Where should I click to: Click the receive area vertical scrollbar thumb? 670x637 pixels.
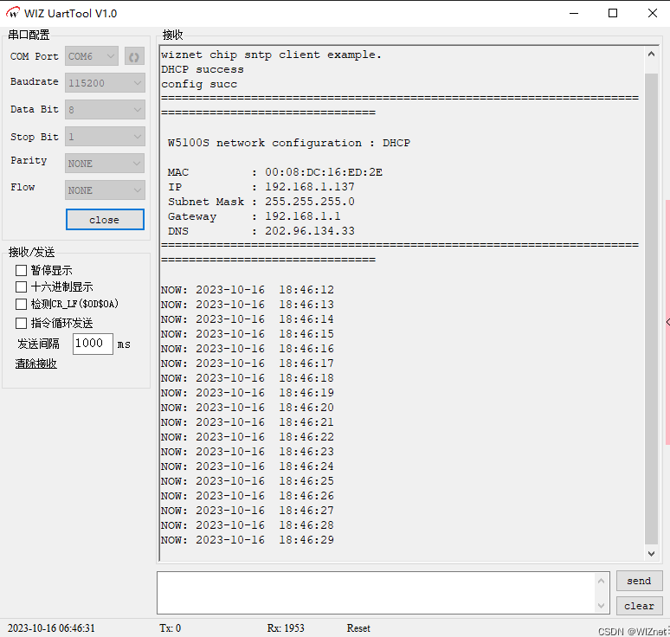coord(651,310)
